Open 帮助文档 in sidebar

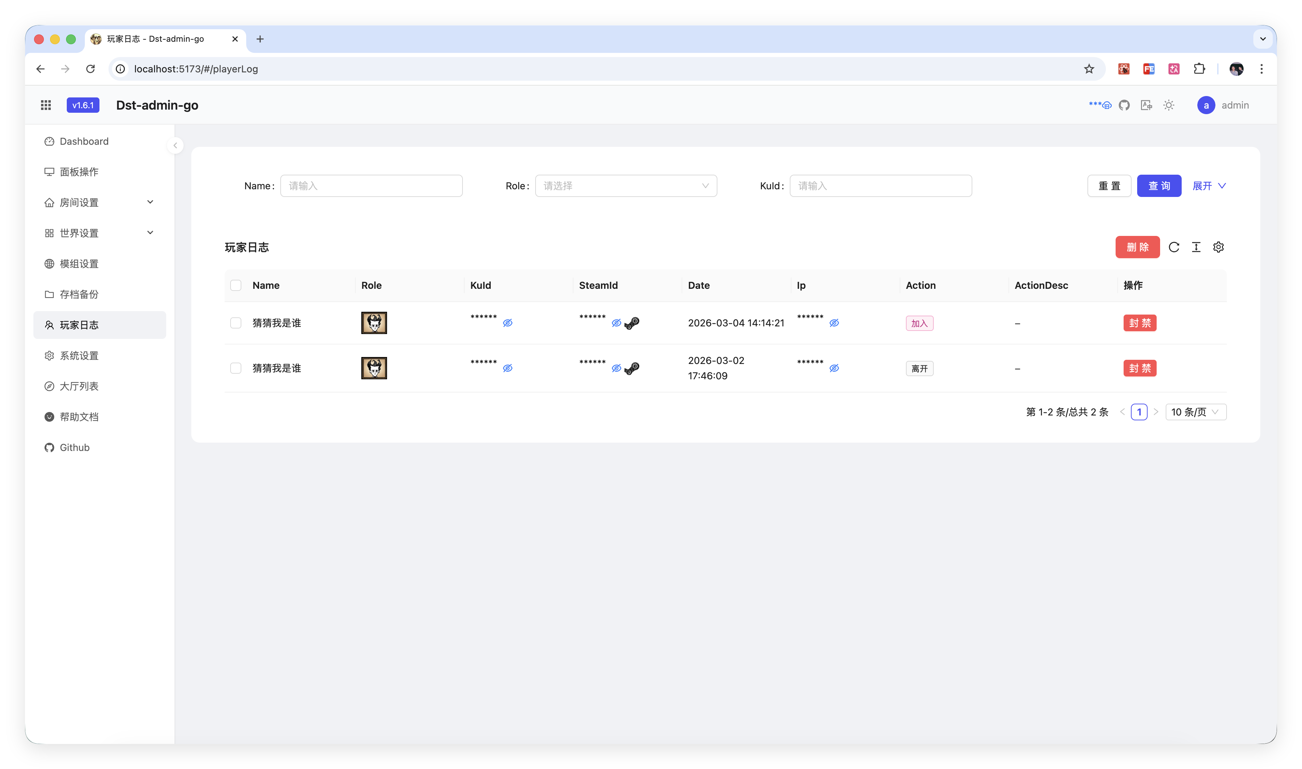(99, 417)
